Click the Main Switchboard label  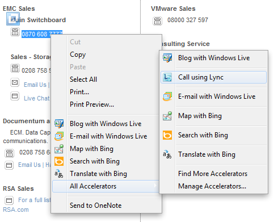tap(38, 20)
